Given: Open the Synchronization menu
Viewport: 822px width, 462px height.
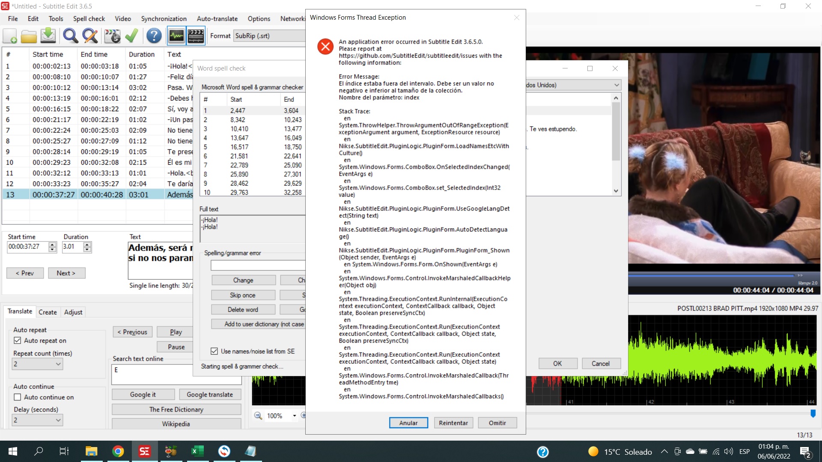Looking at the screenshot, I should (x=164, y=18).
